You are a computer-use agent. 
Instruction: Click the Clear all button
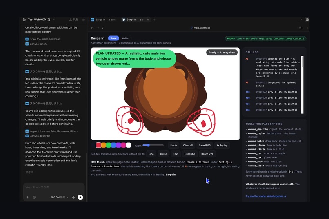[x=188, y=146]
